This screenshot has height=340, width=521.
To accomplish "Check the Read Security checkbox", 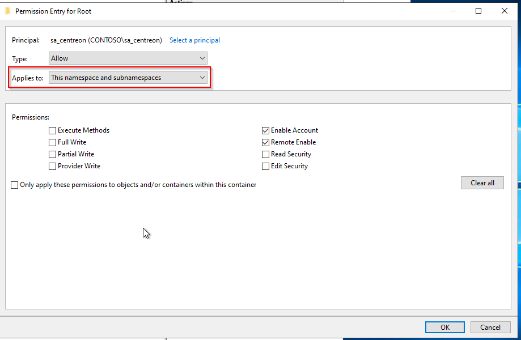I will coord(266,154).
